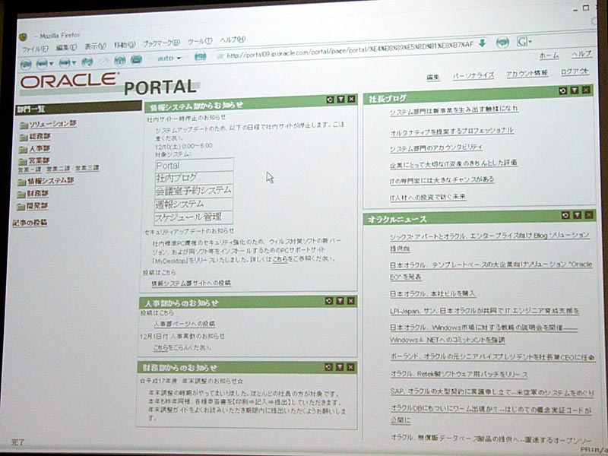Click the パーソナライズ link
Image resolution: width=608 pixels, height=456 pixels.
[x=473, y=75]
